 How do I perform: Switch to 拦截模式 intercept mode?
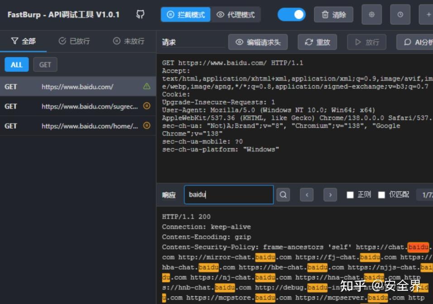pos(186,15)
